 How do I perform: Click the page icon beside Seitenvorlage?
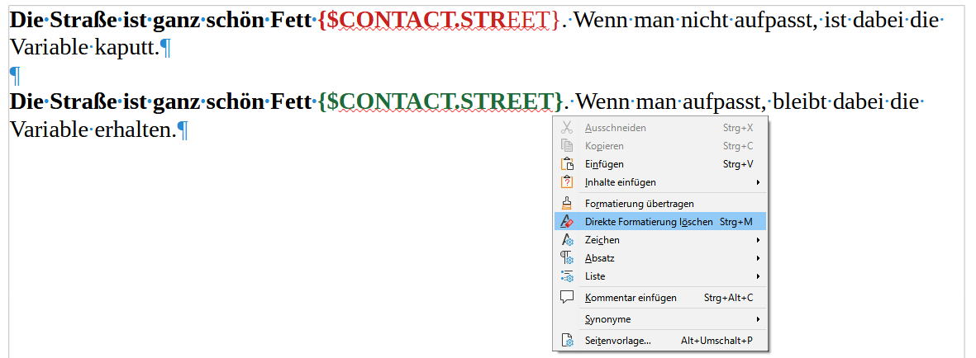(x=567, y=341)
